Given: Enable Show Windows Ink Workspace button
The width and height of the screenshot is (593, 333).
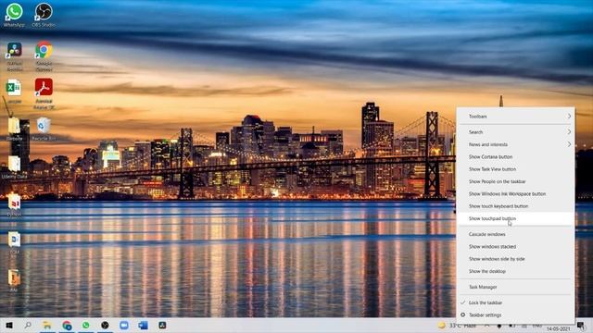Looking at the screenshot, I should click(x=515, y=193).
